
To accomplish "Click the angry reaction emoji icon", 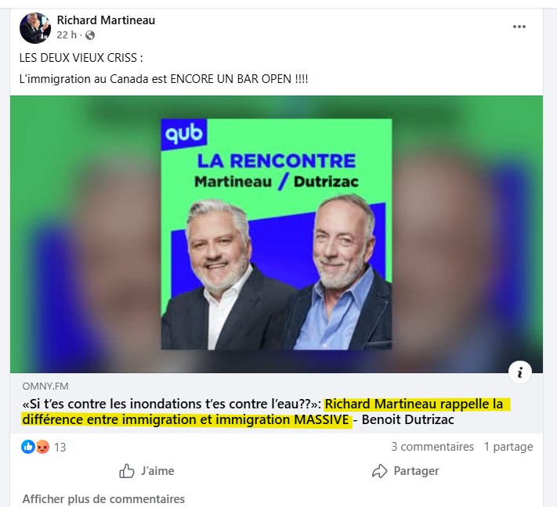I will click(42, 447).
